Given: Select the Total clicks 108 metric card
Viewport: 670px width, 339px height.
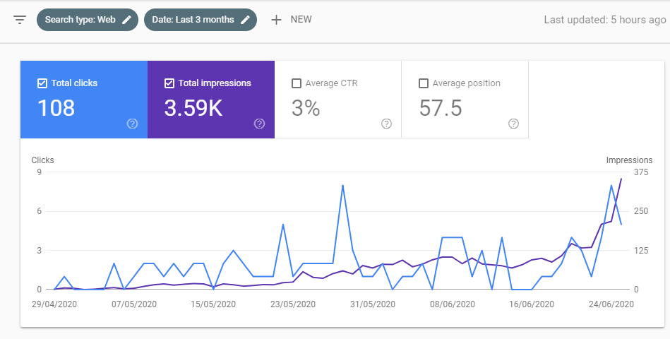Looking at the screenshot, I should click(84, 99).
